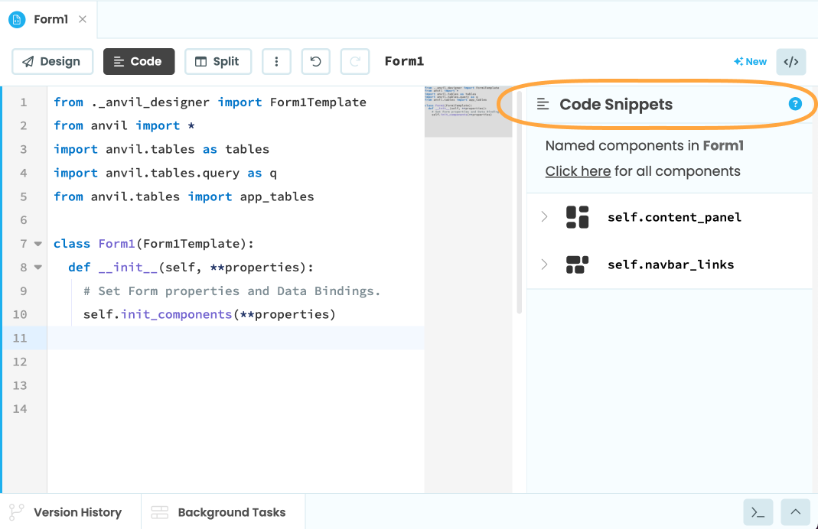Click the 'Click here' link for all components
This screenshot has width=818, height=529.
point(578,170)
